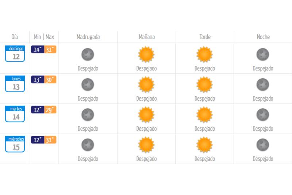
Task: Click the sun icon for miércoles Tarde
Action: (204, 145)
